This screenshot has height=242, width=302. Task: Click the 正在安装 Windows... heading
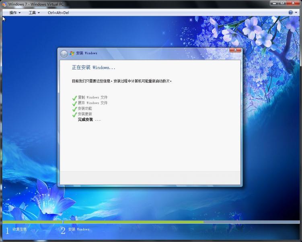[x=93, y=67]
